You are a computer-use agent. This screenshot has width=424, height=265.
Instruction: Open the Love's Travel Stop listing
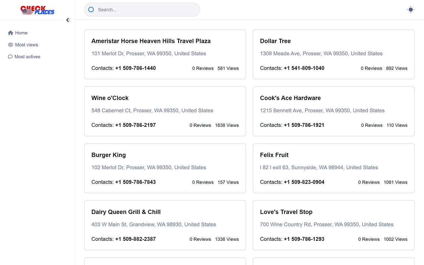(286, 212)
